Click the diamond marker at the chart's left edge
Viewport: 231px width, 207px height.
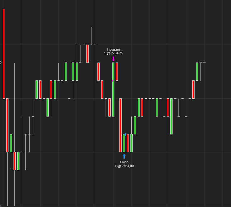1,63
